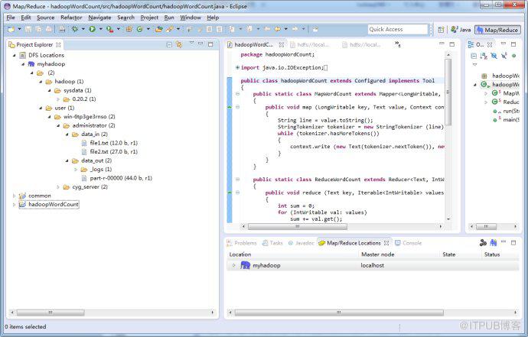Viewport: 528px width, 337px height.
Task: Switch to the Console tab
Action: tap(408, 243)
